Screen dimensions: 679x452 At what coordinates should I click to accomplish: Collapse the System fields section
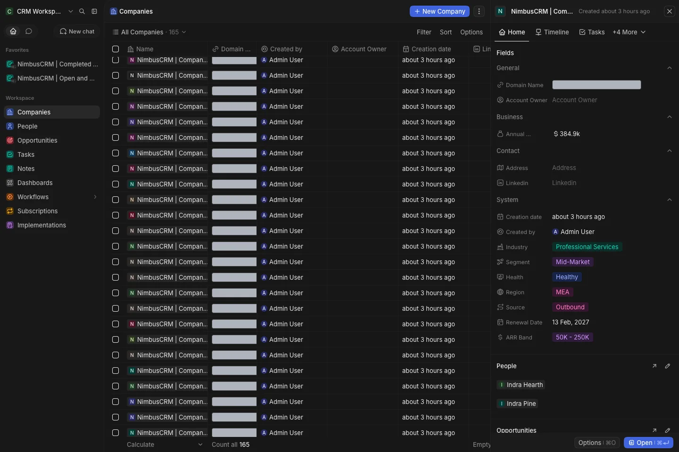point(670,200)
